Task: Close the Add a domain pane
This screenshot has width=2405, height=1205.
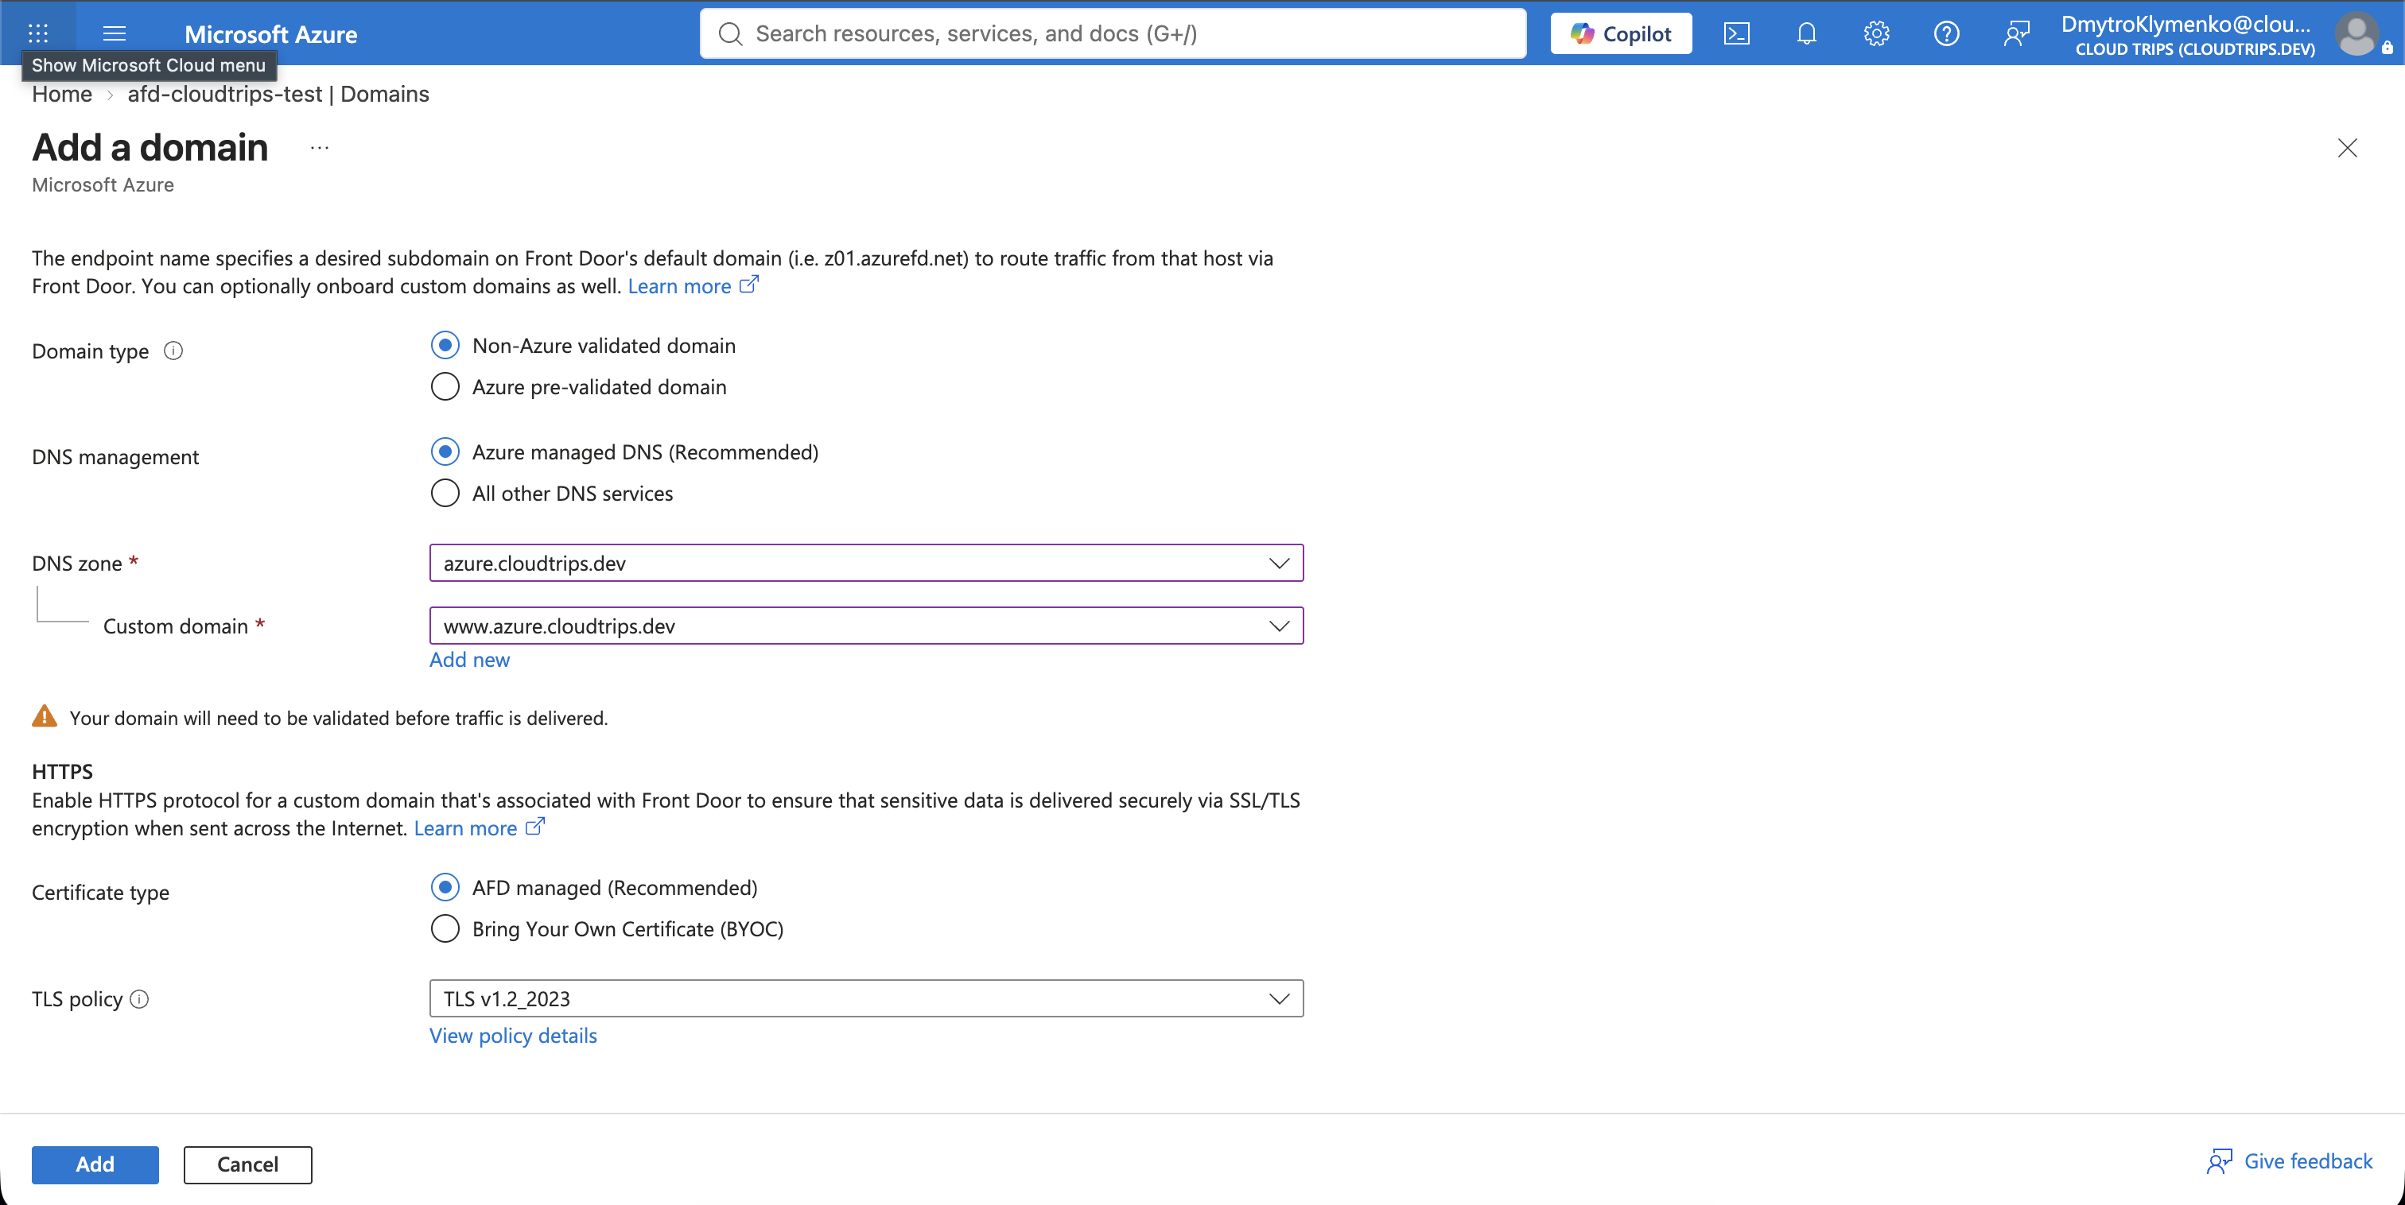Action: pos(2346,148)
